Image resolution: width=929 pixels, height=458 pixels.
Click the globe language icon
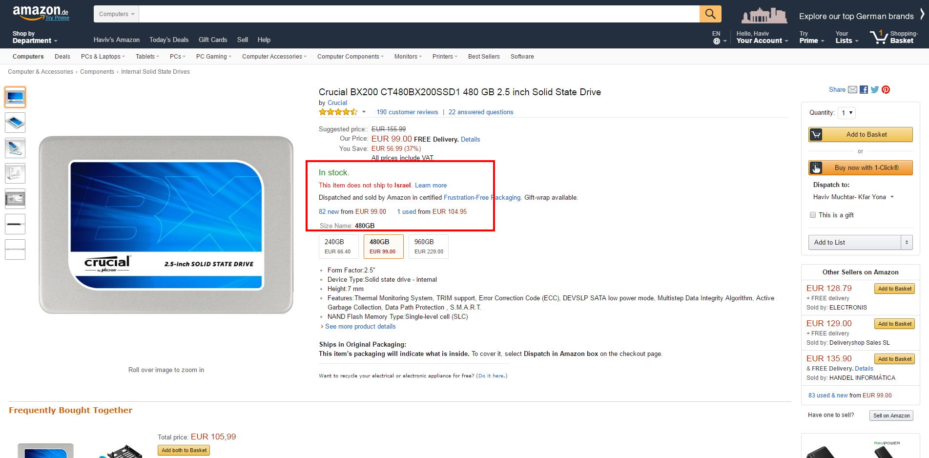(x=717, y=41)
